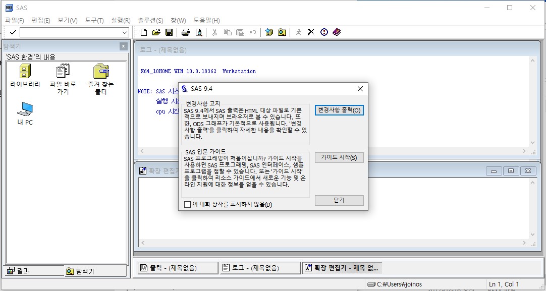
Task: Click the Submit running man icon
Action: pos(298,32)
